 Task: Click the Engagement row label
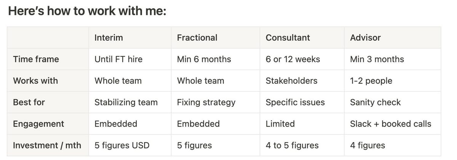coord(38,124)
